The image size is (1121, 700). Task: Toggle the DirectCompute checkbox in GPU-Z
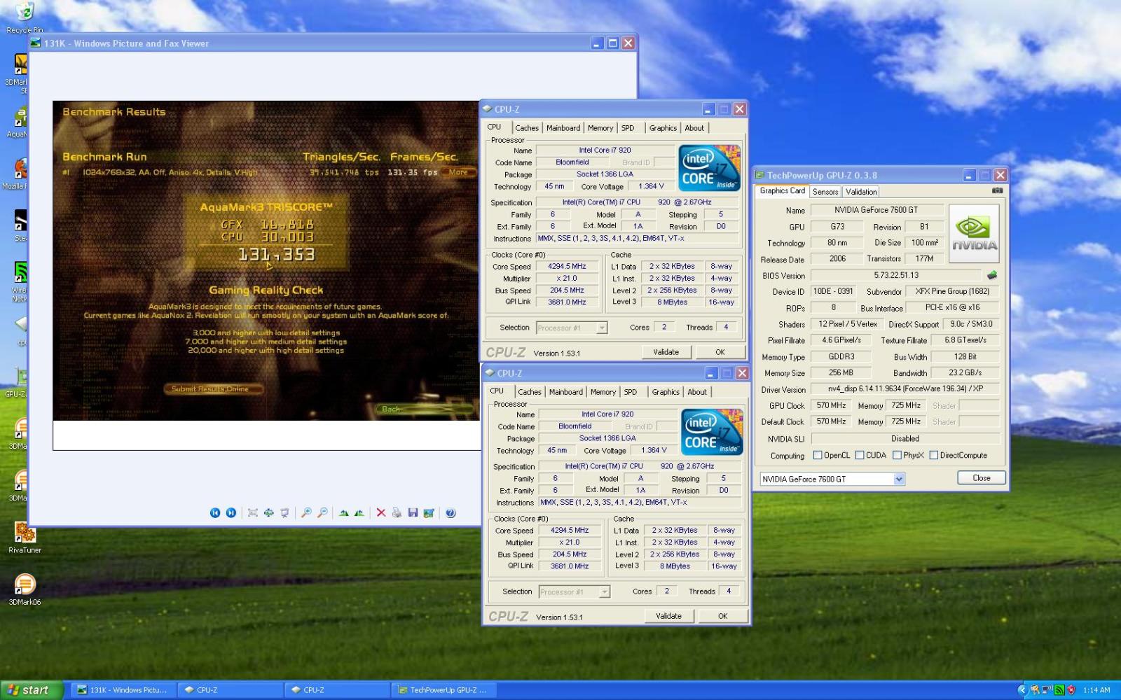[x=933, y=455]
